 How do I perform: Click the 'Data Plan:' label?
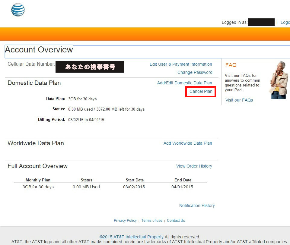[56, 99]
